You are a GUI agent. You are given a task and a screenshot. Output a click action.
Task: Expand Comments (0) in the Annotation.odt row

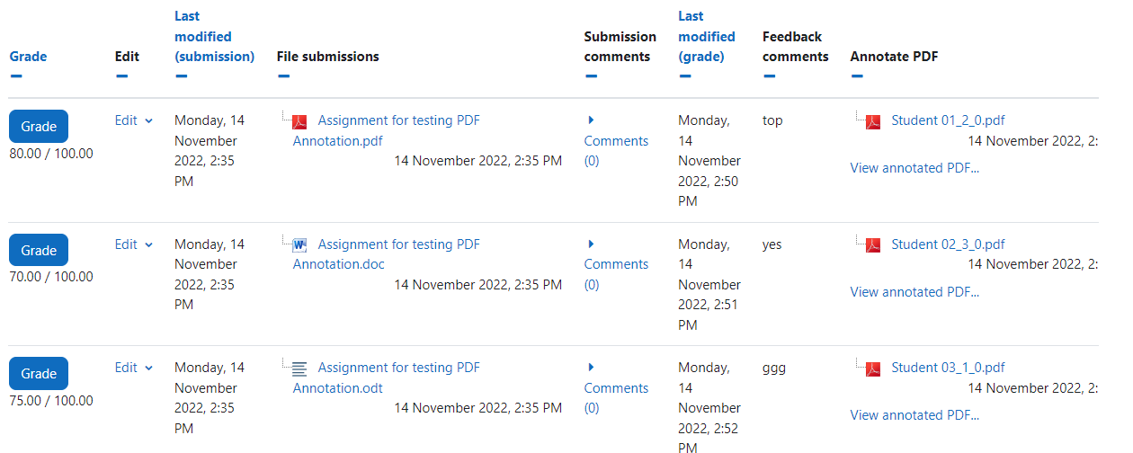tap(616, 387)
